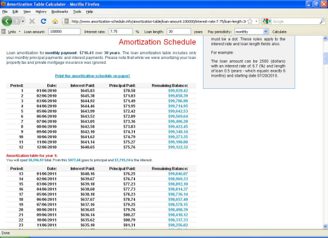Click the Amortization table for year 1 heading
The width and height of the screenshot is (328, 238).
(32, 156)
